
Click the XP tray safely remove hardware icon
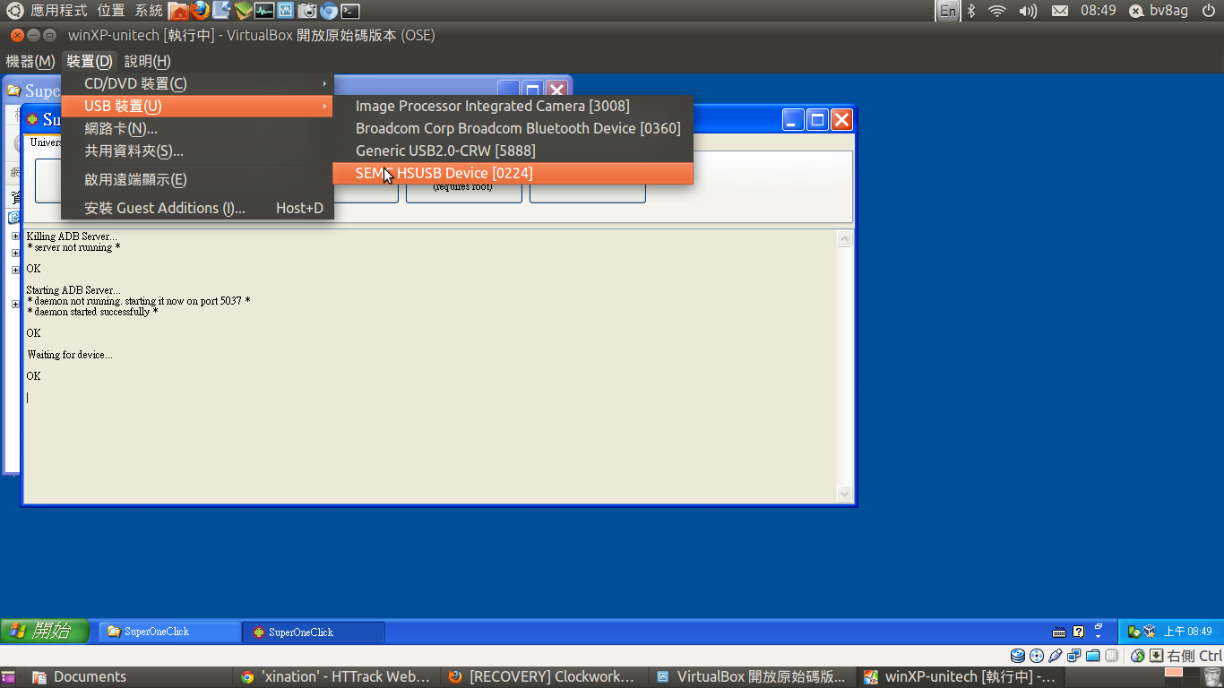click(1133, 632)
